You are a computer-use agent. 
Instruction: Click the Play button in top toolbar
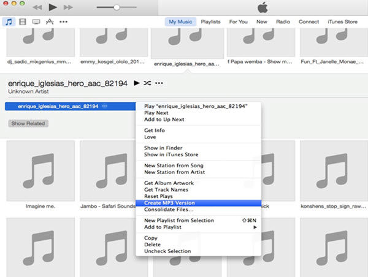(x=52, y=7)
